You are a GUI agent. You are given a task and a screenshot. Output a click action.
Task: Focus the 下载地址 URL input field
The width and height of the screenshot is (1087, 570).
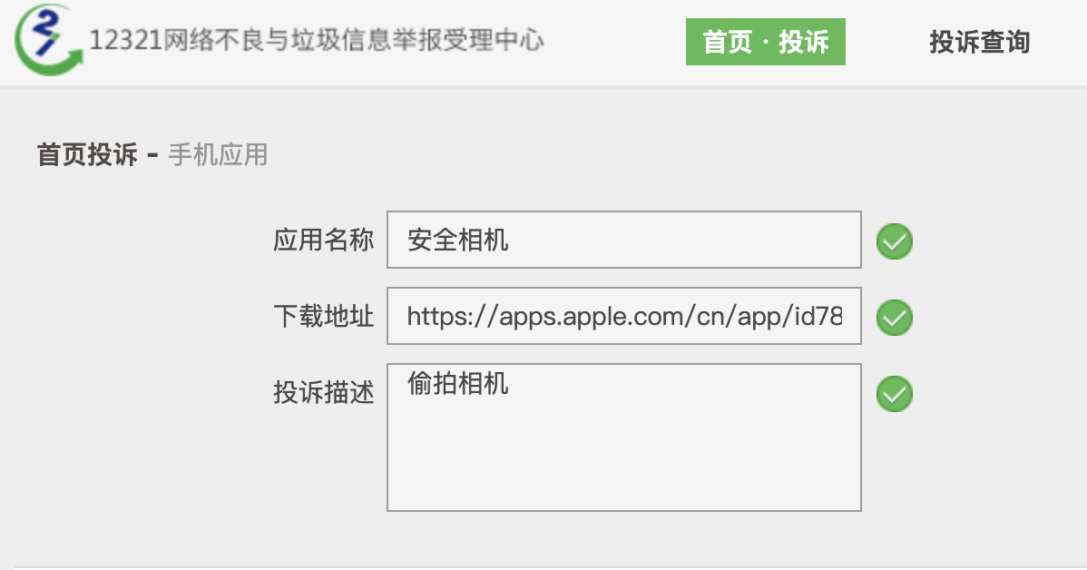(623, 317)
